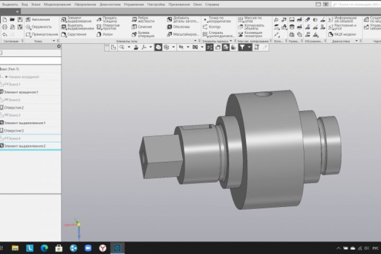
Task: Open the Управление menu
Action: tap(134, 4)
